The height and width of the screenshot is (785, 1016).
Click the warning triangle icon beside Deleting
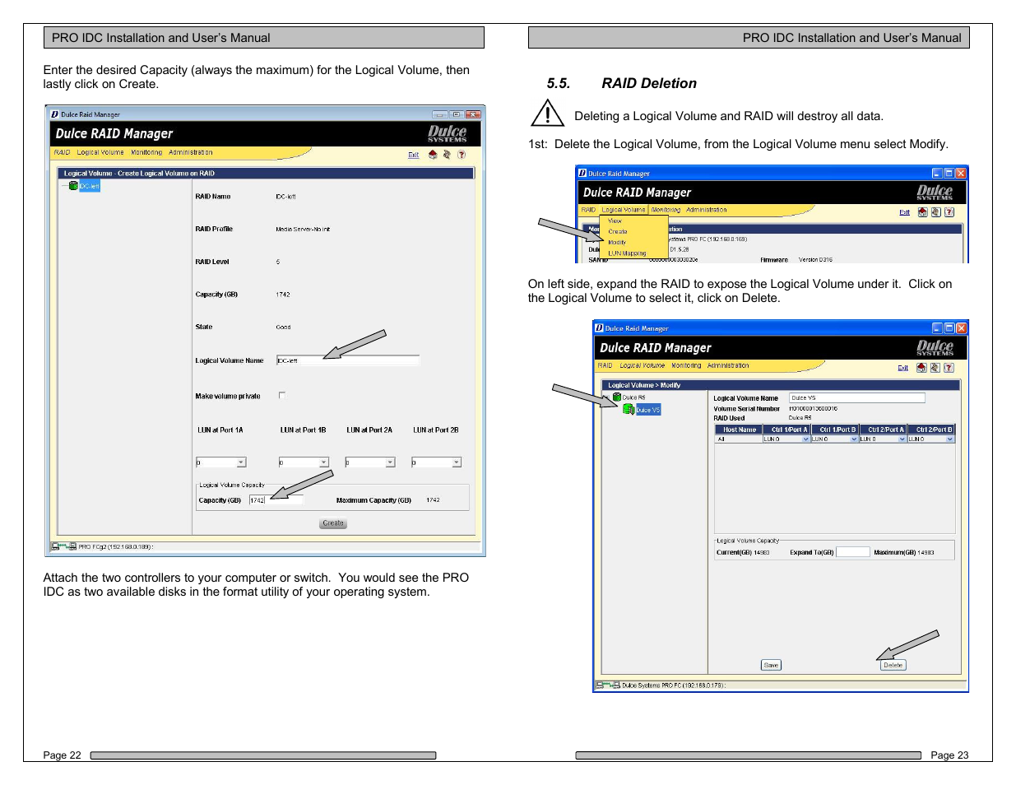(x=547, y=113)
